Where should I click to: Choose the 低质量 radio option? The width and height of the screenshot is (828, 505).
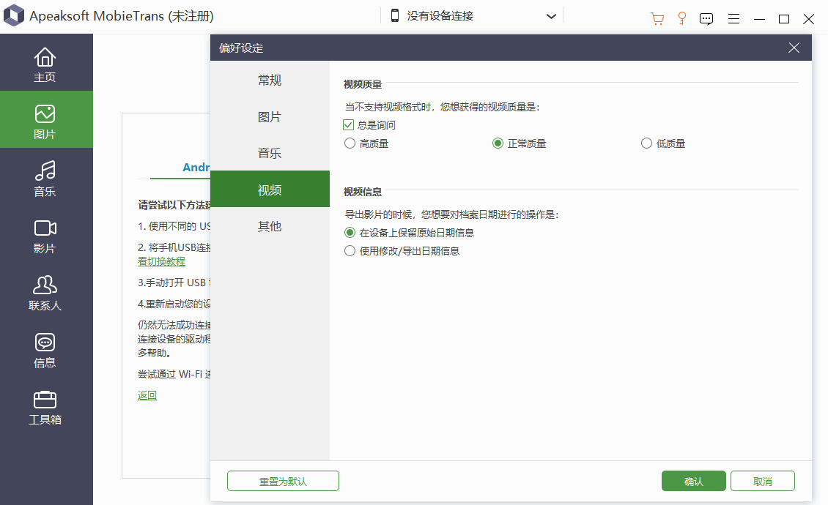coord(646,143)
